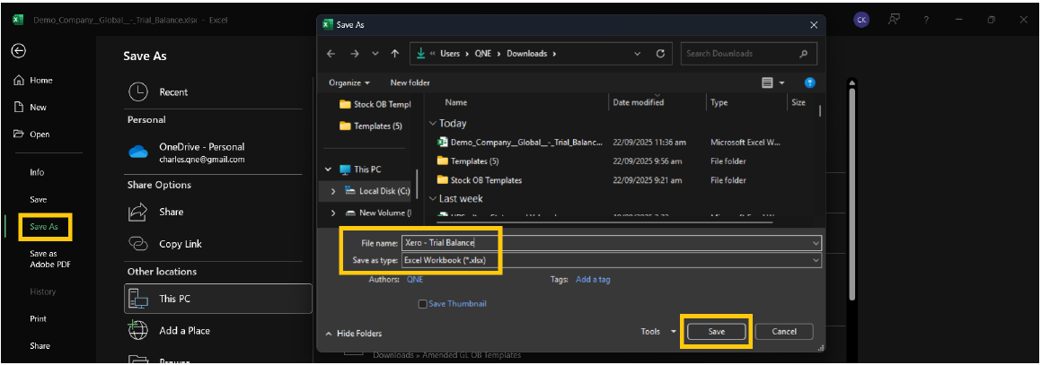Open Home in Excel backstage menu
The height and width of the screenshot is (365, 1041).
32,80
